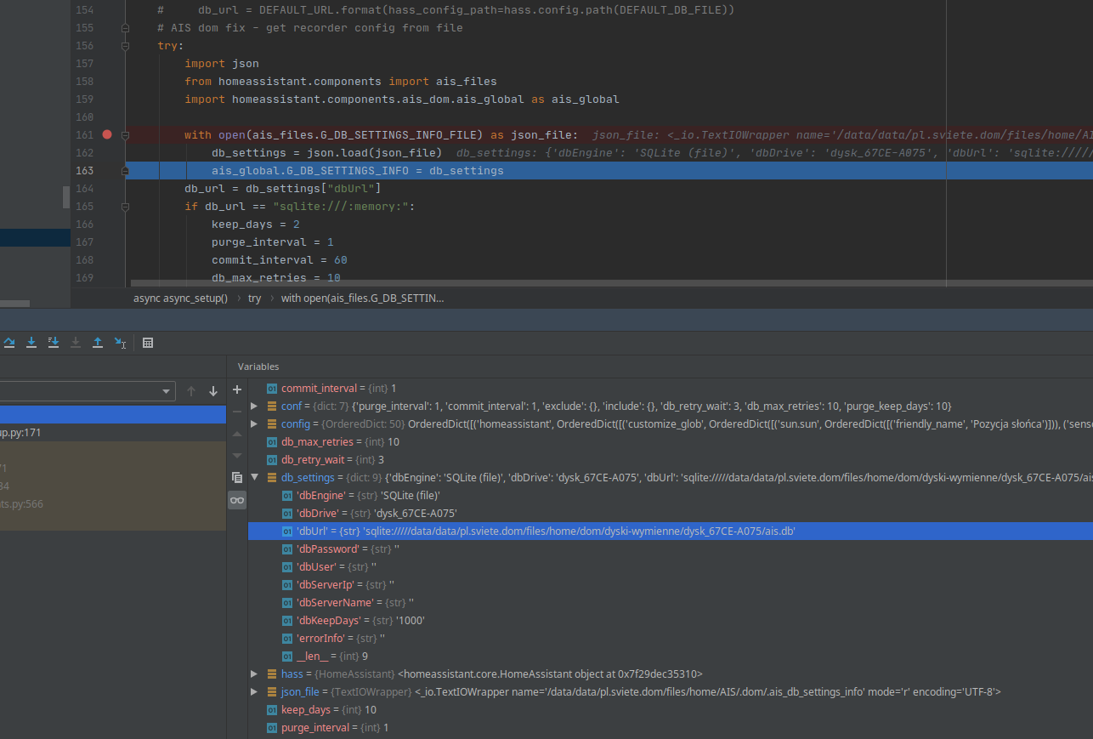
Task: Remove the red breakpoint on line 161
Action: 107,134
